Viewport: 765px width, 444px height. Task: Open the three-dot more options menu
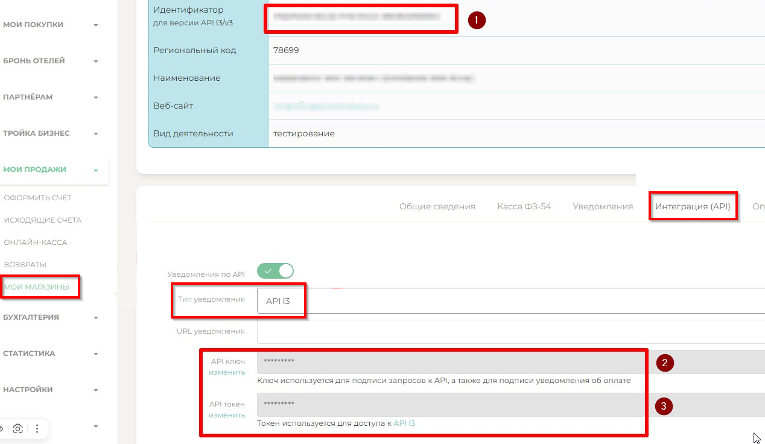pos(37,429)
